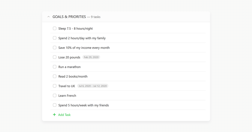252x132 pixels.
Task: Select the GOALS & PRIORITIES section title
Action: (69, 17)
